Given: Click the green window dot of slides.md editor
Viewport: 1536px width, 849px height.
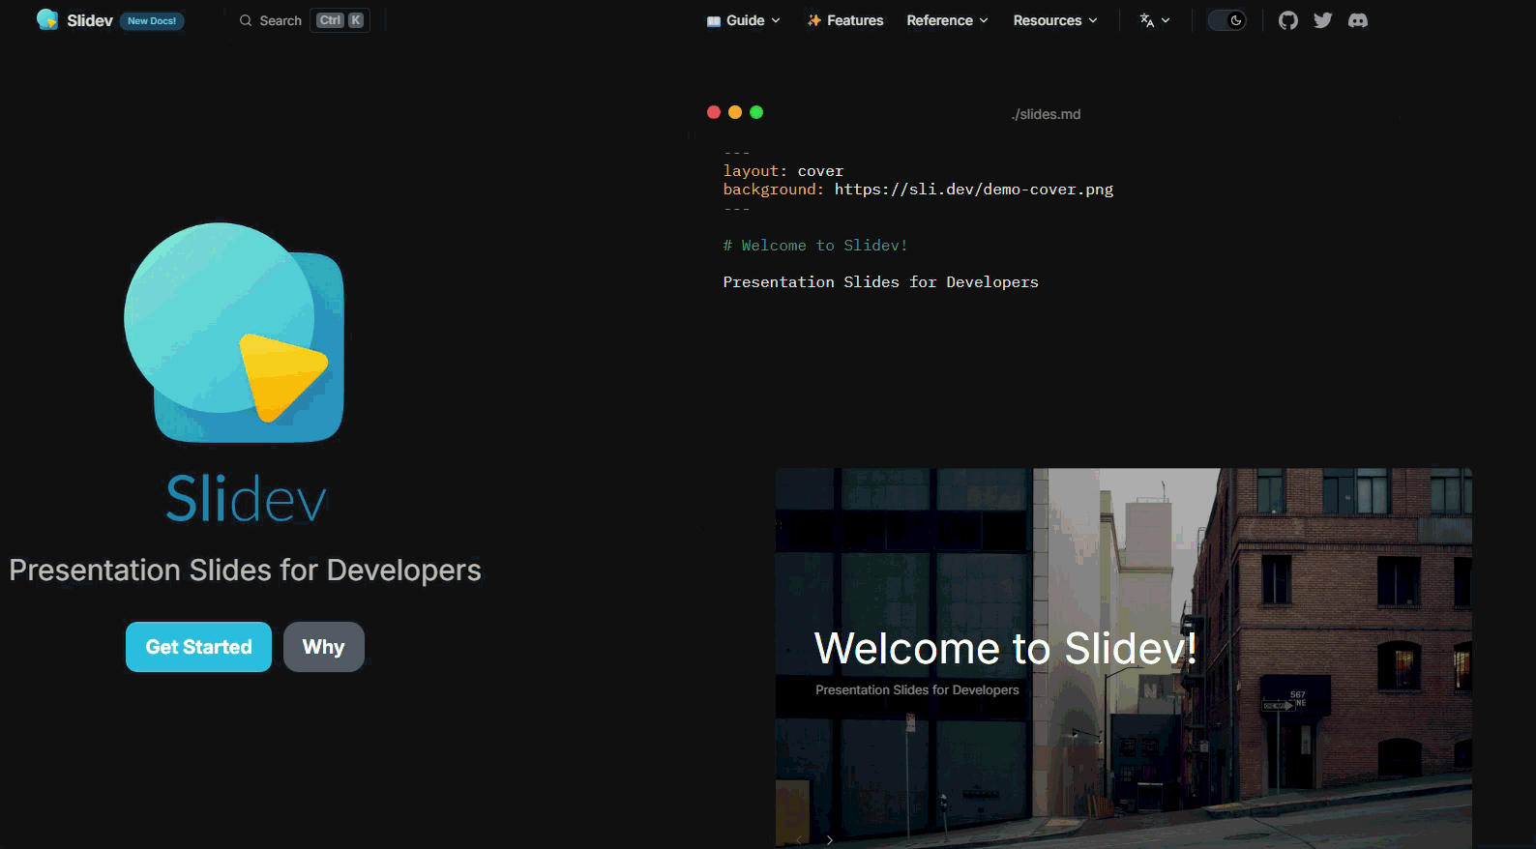Looking at the screenshot, I should point(756,112).
